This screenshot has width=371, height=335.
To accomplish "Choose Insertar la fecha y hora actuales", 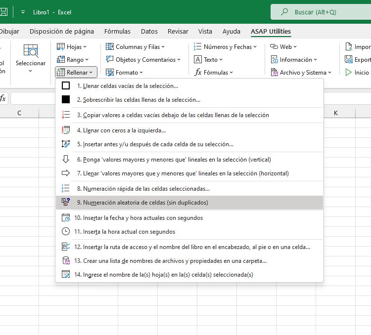I will 189,218.
